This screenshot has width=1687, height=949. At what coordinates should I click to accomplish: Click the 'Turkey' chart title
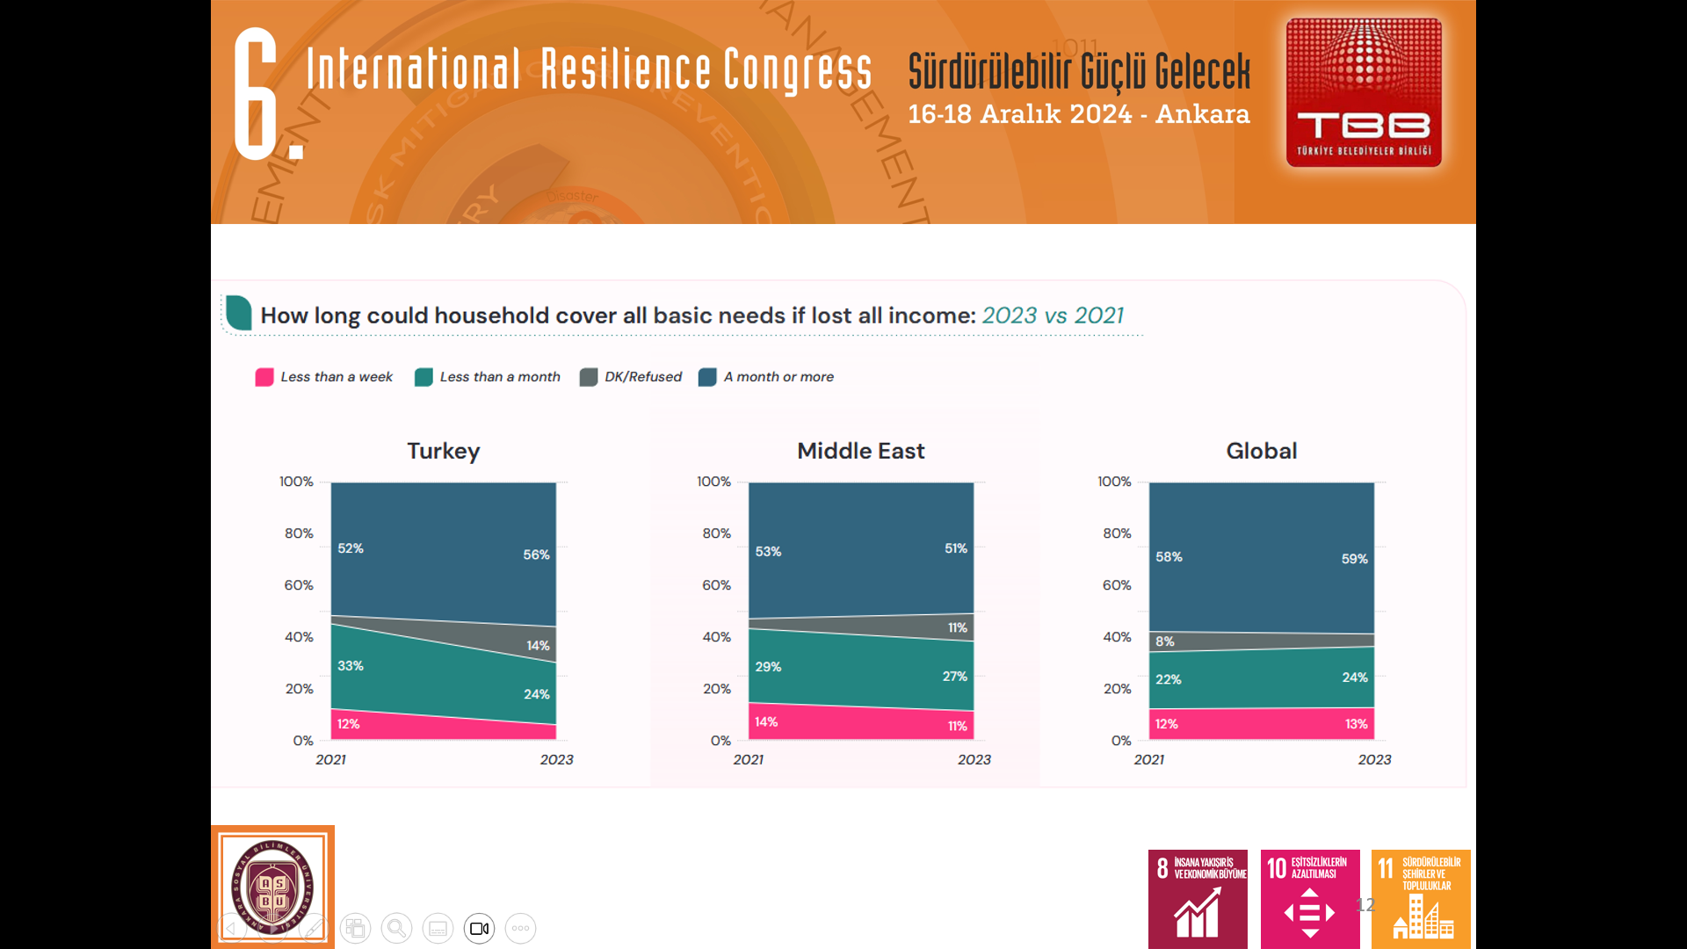[x=444, y=451]
